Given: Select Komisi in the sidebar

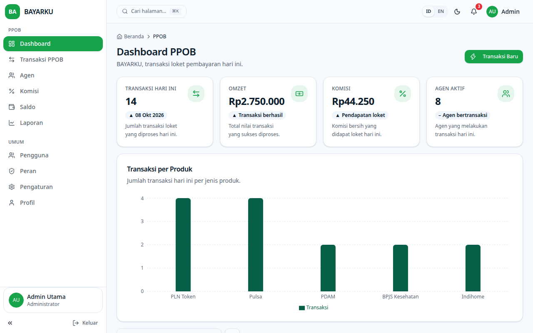Looking at the screenshot, I should [x=53, y=91].
